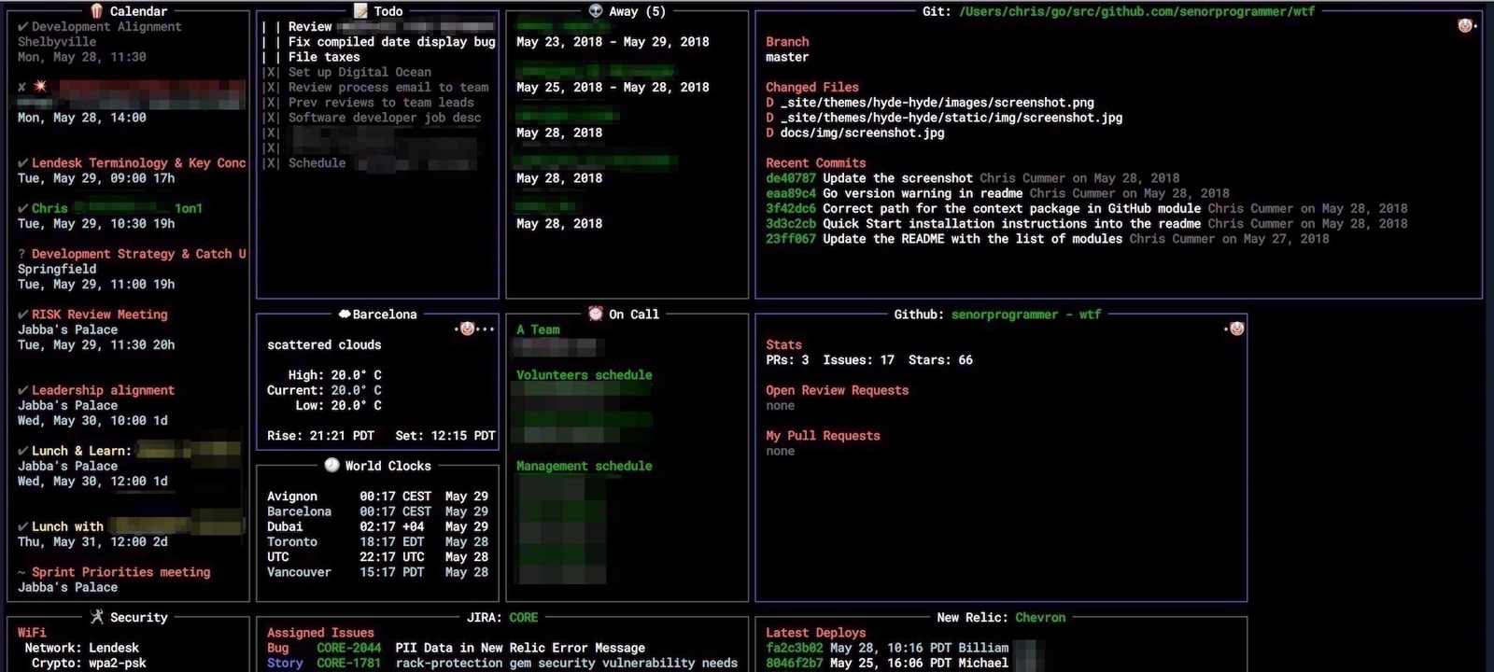Screen dimensions: 1494x672
Task: Click the tools icon beside Security title
Action: pyautogui.click(x=97, y=617)
